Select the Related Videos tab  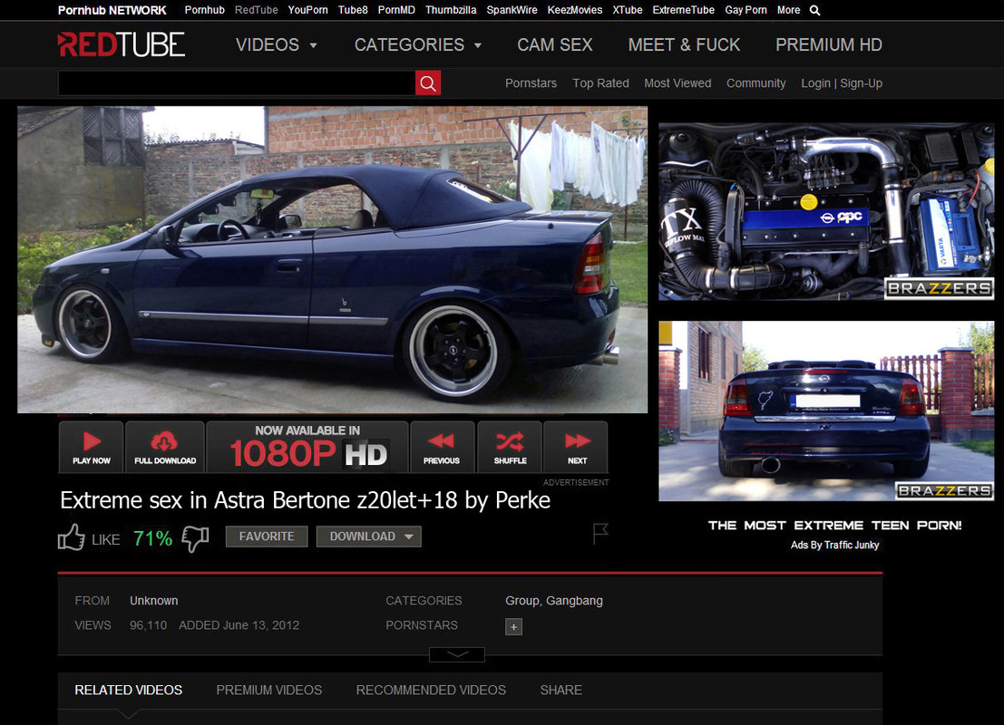[129, 690]
